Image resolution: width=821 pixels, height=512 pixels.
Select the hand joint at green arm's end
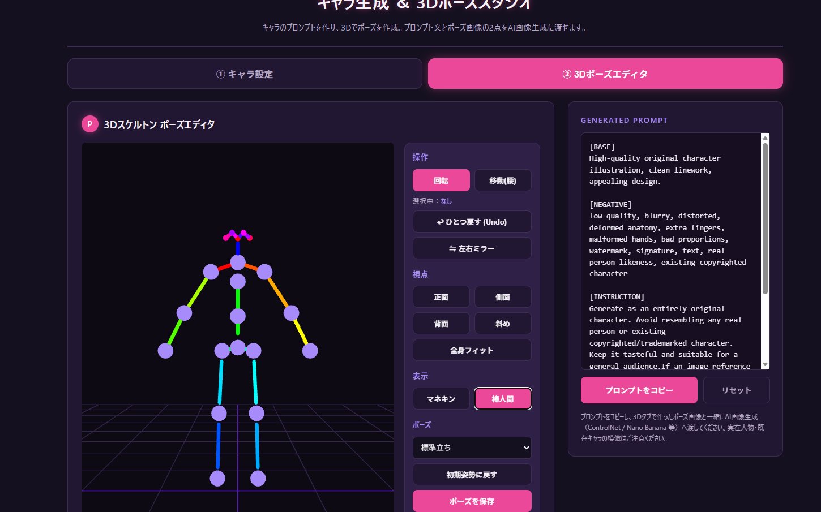[165, 351]
